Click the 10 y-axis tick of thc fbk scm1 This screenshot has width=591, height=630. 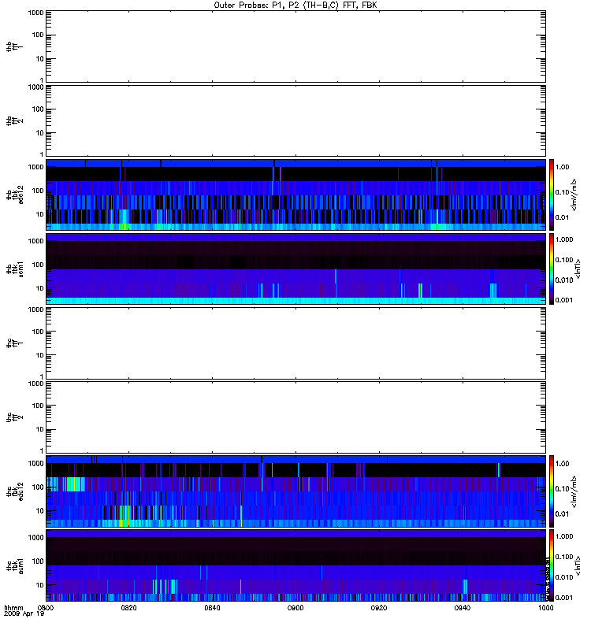click(x=39, y=585)
